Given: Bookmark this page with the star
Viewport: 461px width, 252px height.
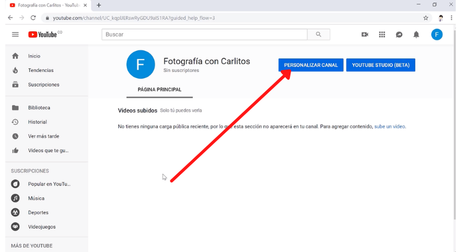Looking at the screenshot, I should (x=426, y=18).
